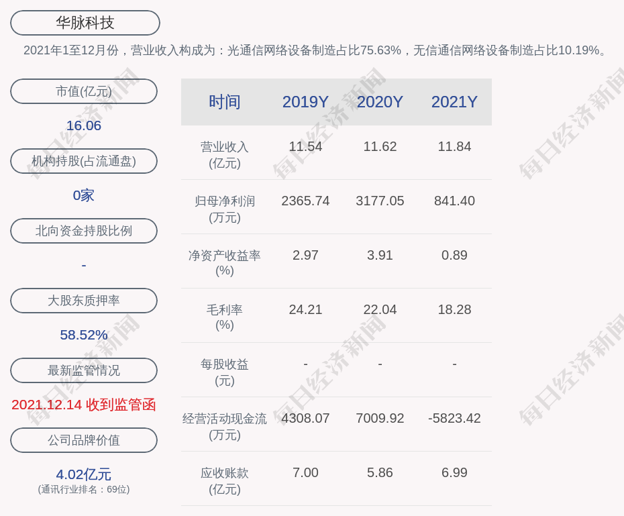
Task: Select gross margin value 24.21
Action: (x=305, y=309)
